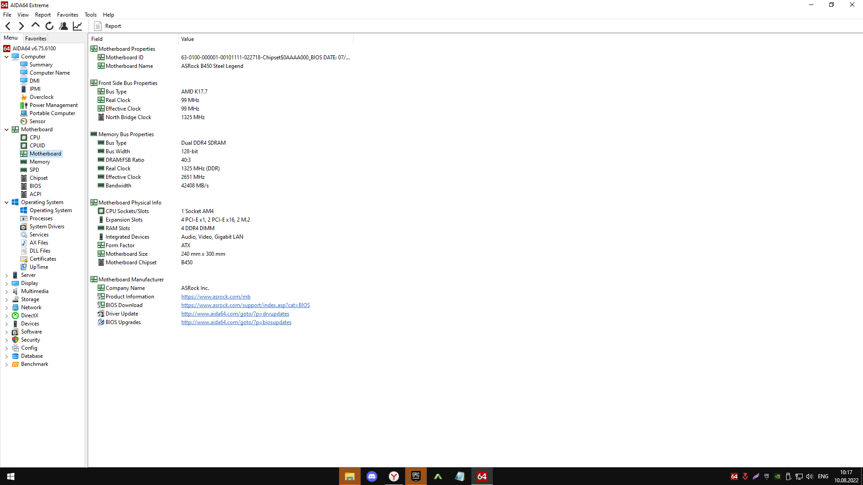Open the View menu
This screenshot has width=863, height=485.
[x=23, y=15]
